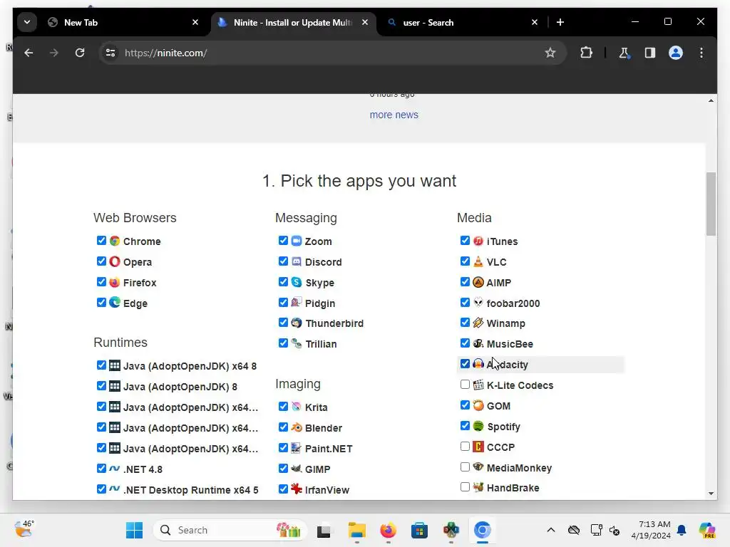The width and height of the screenshot is (730, 547).
Task: Click the taskbar Search box
Action: 230,530
